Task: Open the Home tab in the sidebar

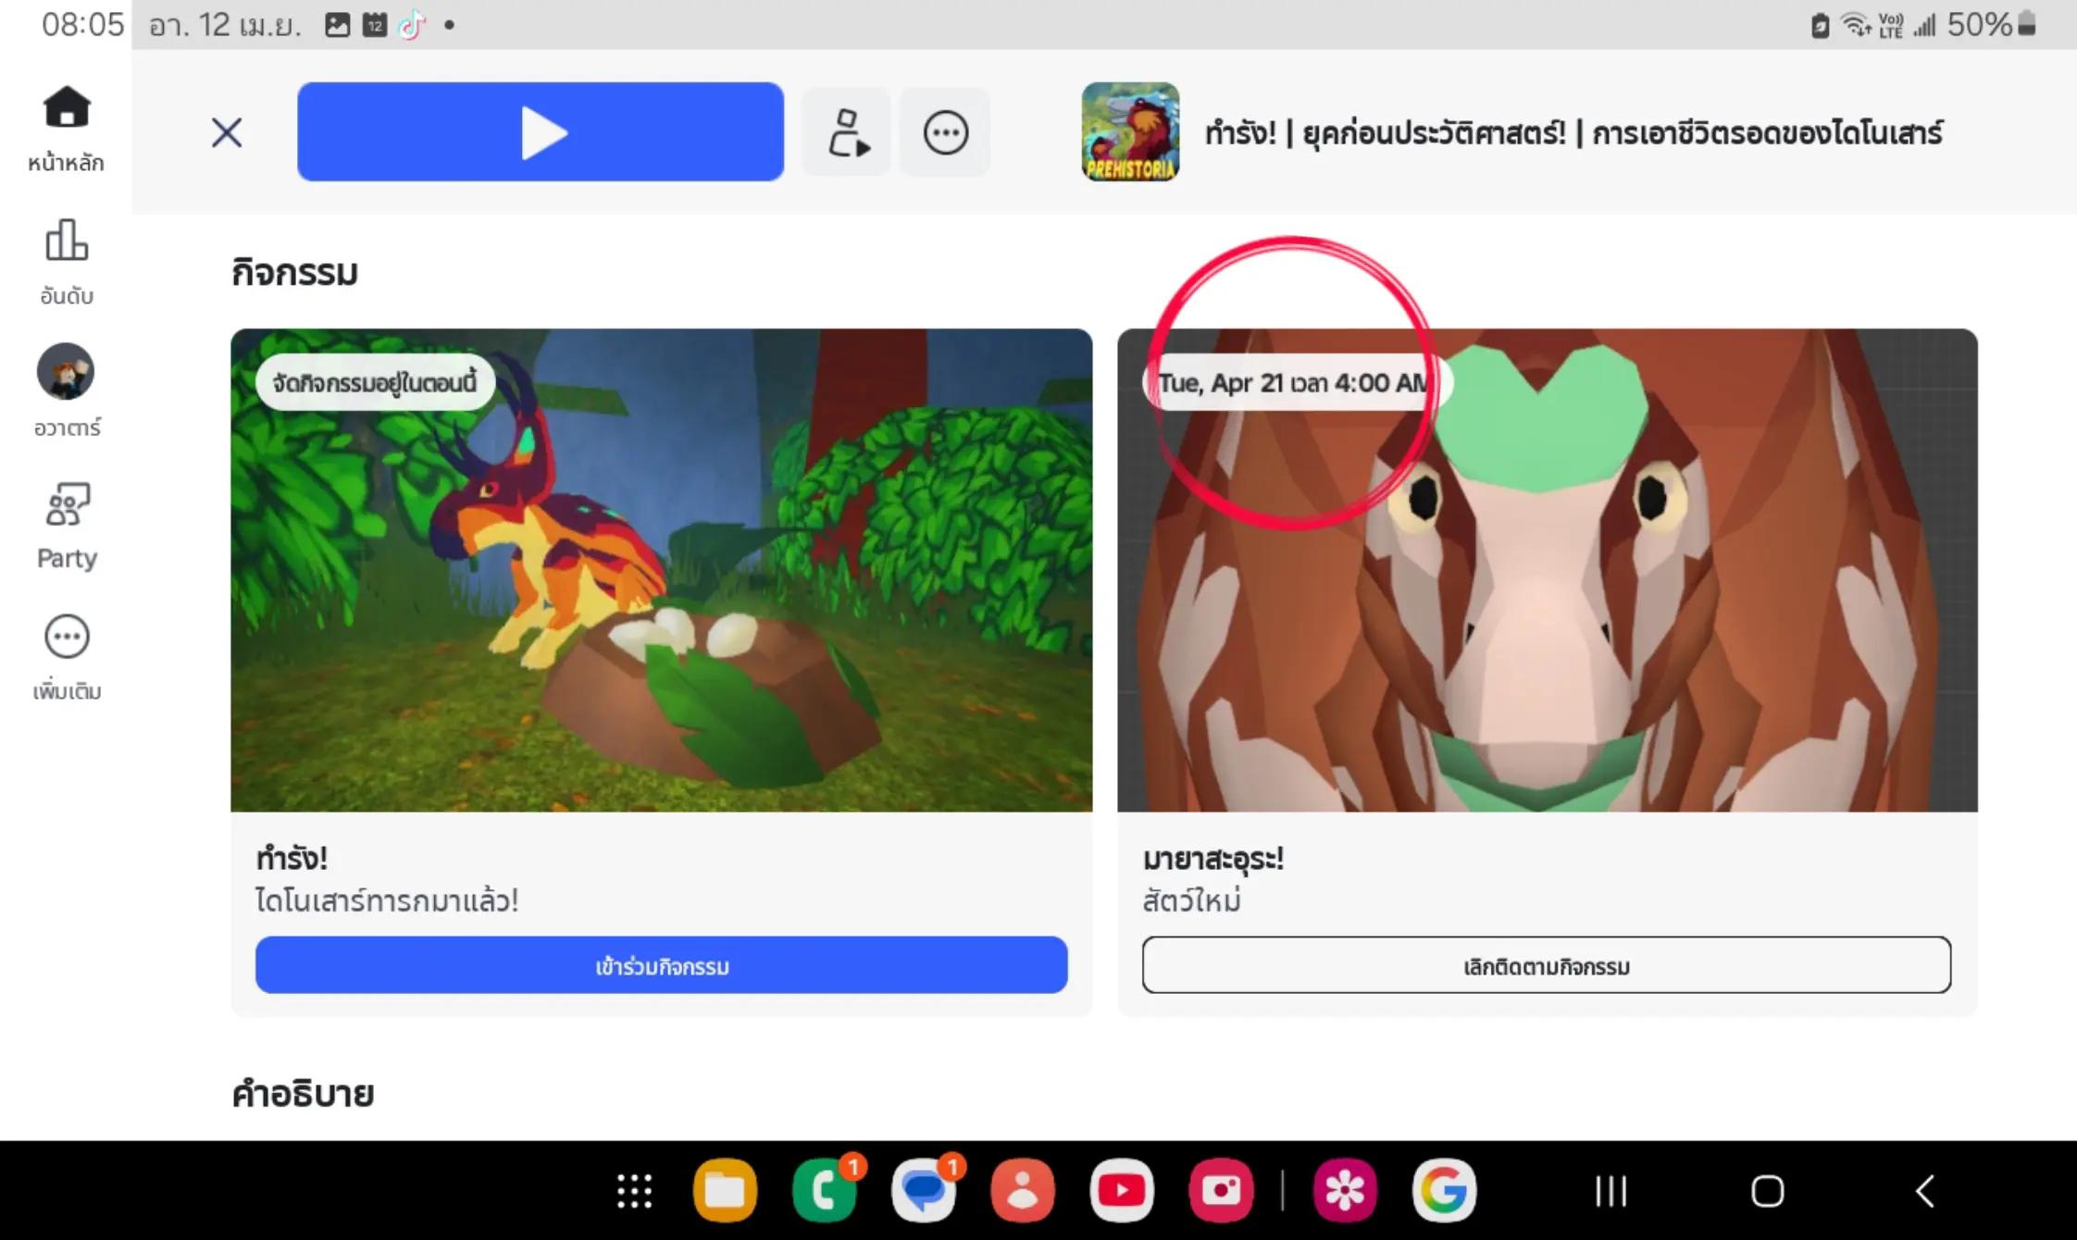Action: tap(66, 129)
